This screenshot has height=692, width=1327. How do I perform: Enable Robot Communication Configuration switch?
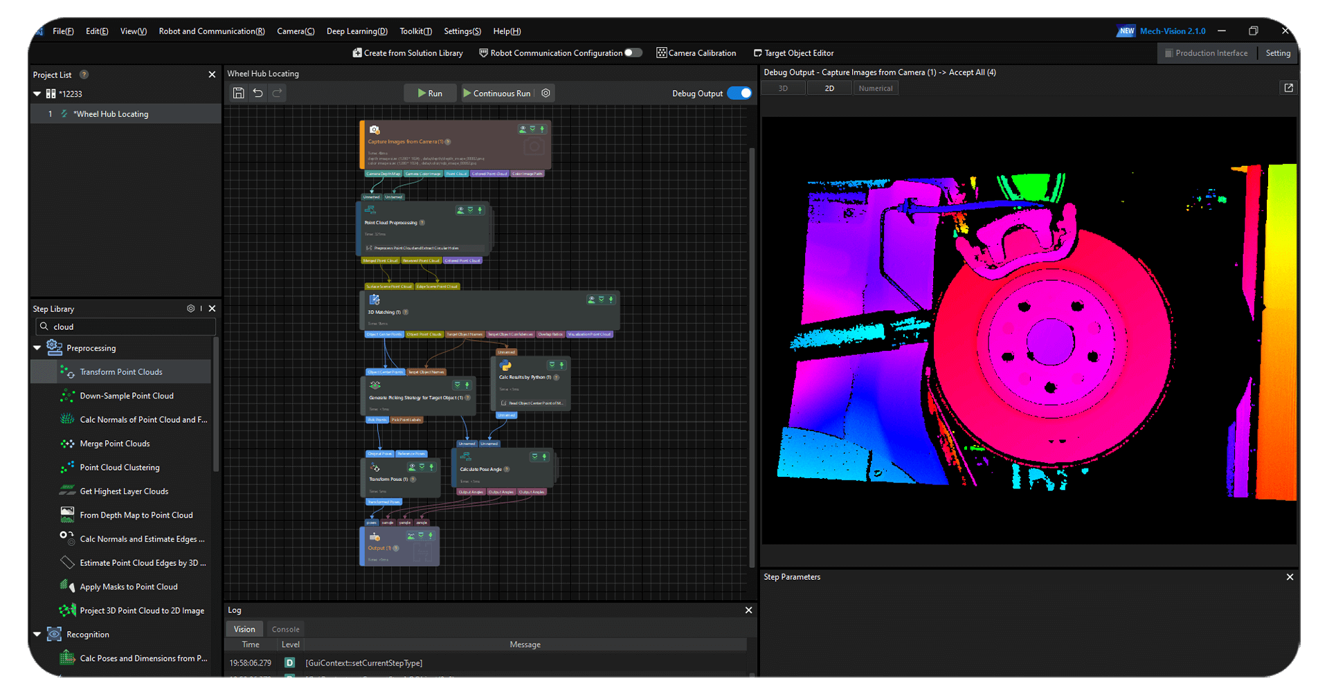[x=633, y=53]
